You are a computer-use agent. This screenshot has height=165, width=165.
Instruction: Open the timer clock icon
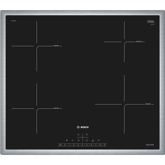click(x=99, y=140)
